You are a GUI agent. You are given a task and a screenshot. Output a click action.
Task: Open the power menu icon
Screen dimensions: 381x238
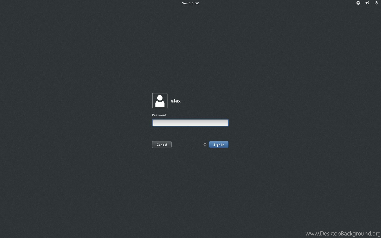coord(376,3)
